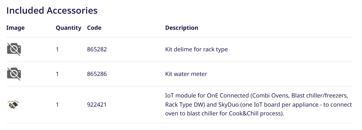Click the Kit water meter description
The height and width of the screenshot is (130, 362).
coord(186,74)
